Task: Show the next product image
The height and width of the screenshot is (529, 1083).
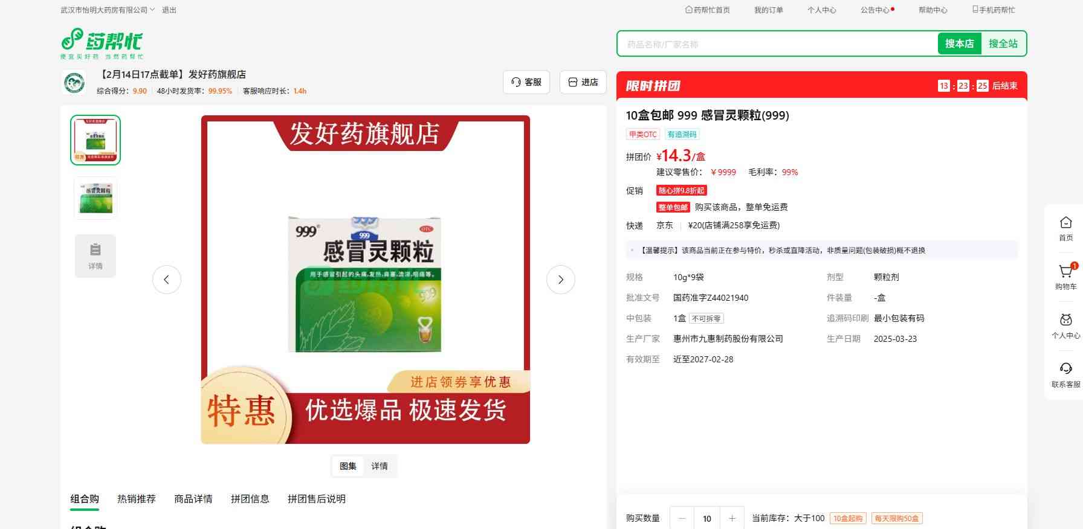Action: pyautogui.click(x=560, y=280)
